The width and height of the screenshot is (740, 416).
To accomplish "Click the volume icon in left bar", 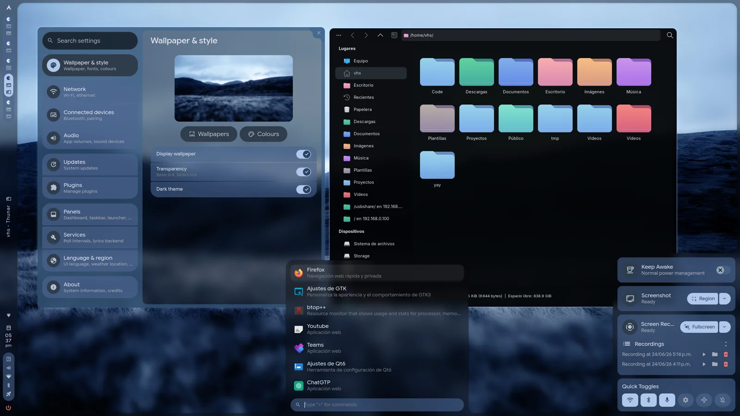I will (8, 368).
